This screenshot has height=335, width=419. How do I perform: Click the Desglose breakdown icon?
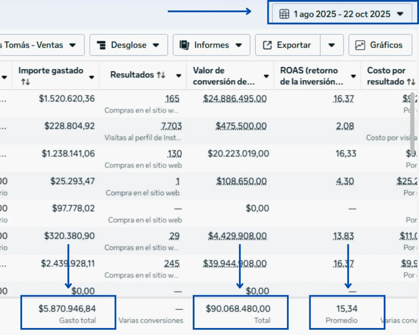point(102,45)
